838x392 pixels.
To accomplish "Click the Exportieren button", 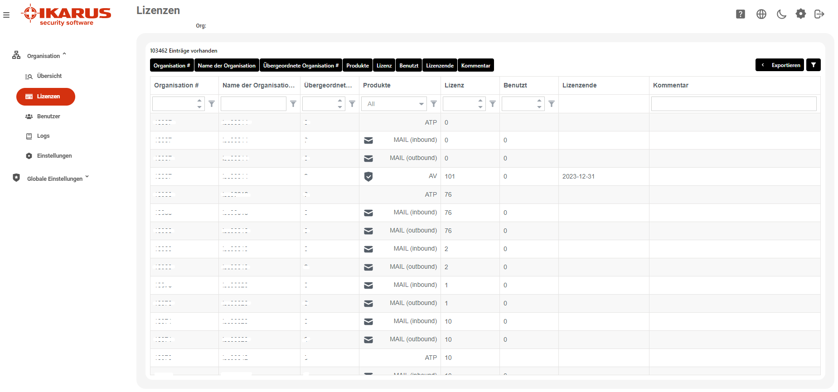I will pos(780,65).
